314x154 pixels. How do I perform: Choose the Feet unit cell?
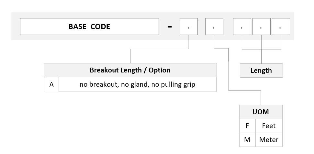coord(269,126)
